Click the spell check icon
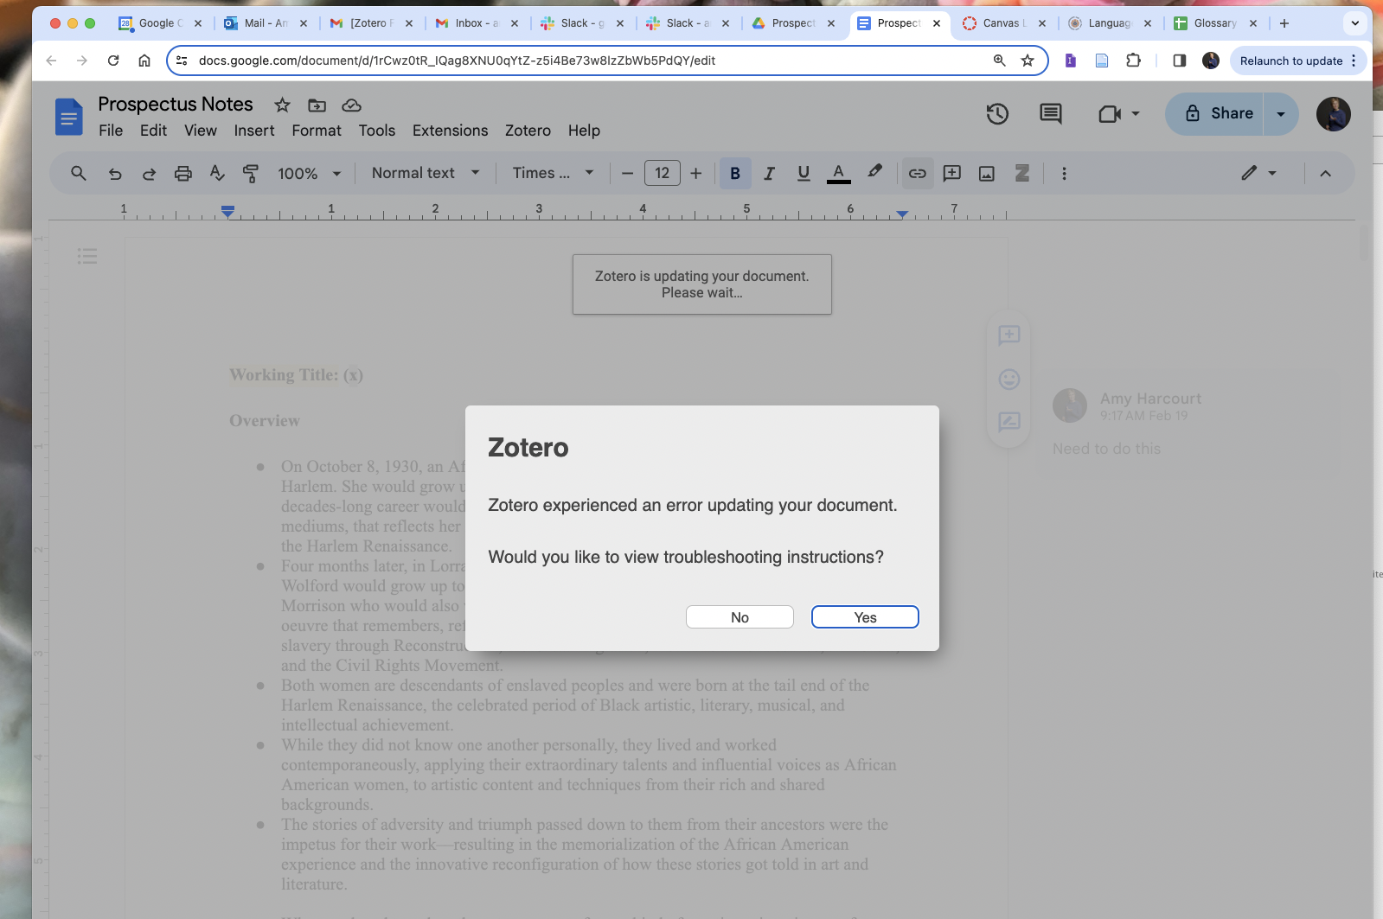1383x919 pixels. coord(217,173)
